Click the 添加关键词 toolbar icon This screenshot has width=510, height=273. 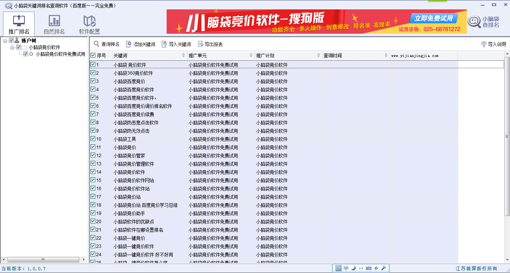[x=129, y=44]
